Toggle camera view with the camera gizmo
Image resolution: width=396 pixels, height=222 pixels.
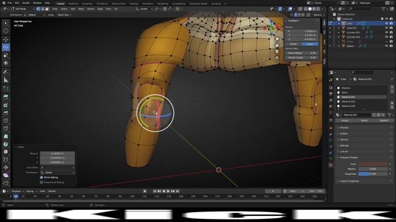point(277,51)
